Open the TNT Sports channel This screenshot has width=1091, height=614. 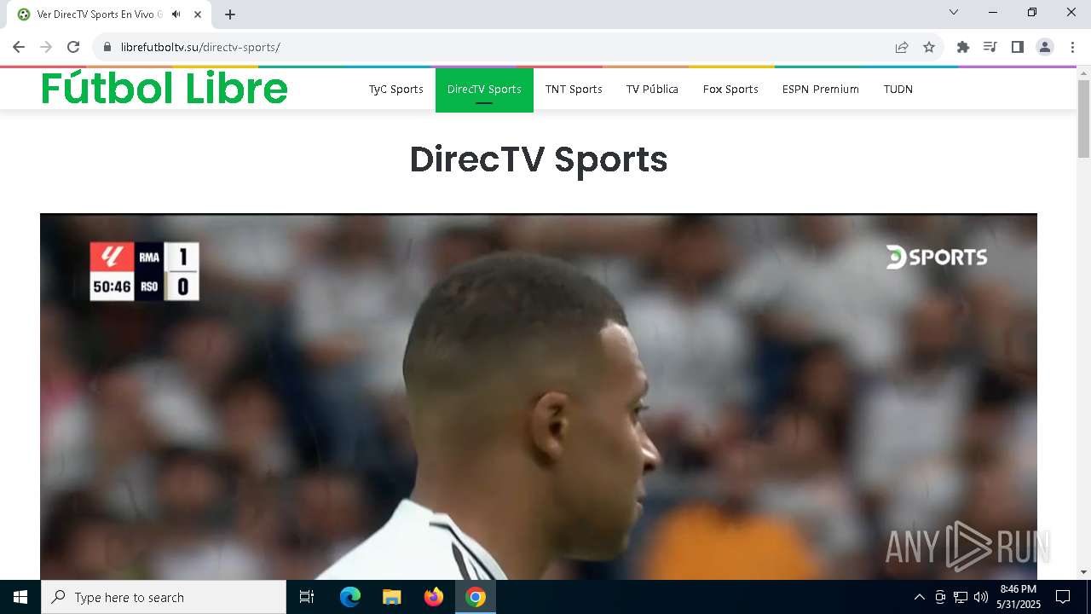574,89
